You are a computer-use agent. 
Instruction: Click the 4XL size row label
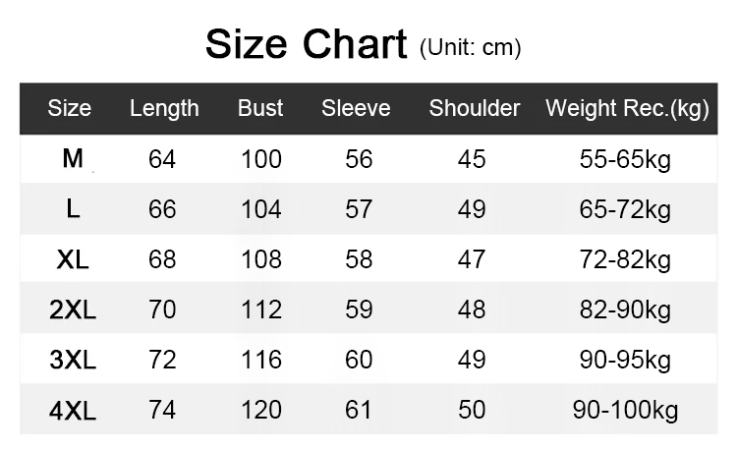pyautogui.click(x=73, y=410)
